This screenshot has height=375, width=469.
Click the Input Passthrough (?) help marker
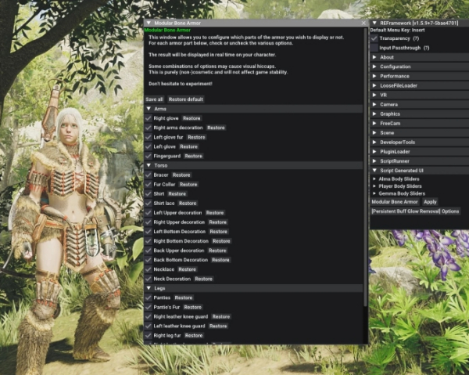(x=427, y=48)
